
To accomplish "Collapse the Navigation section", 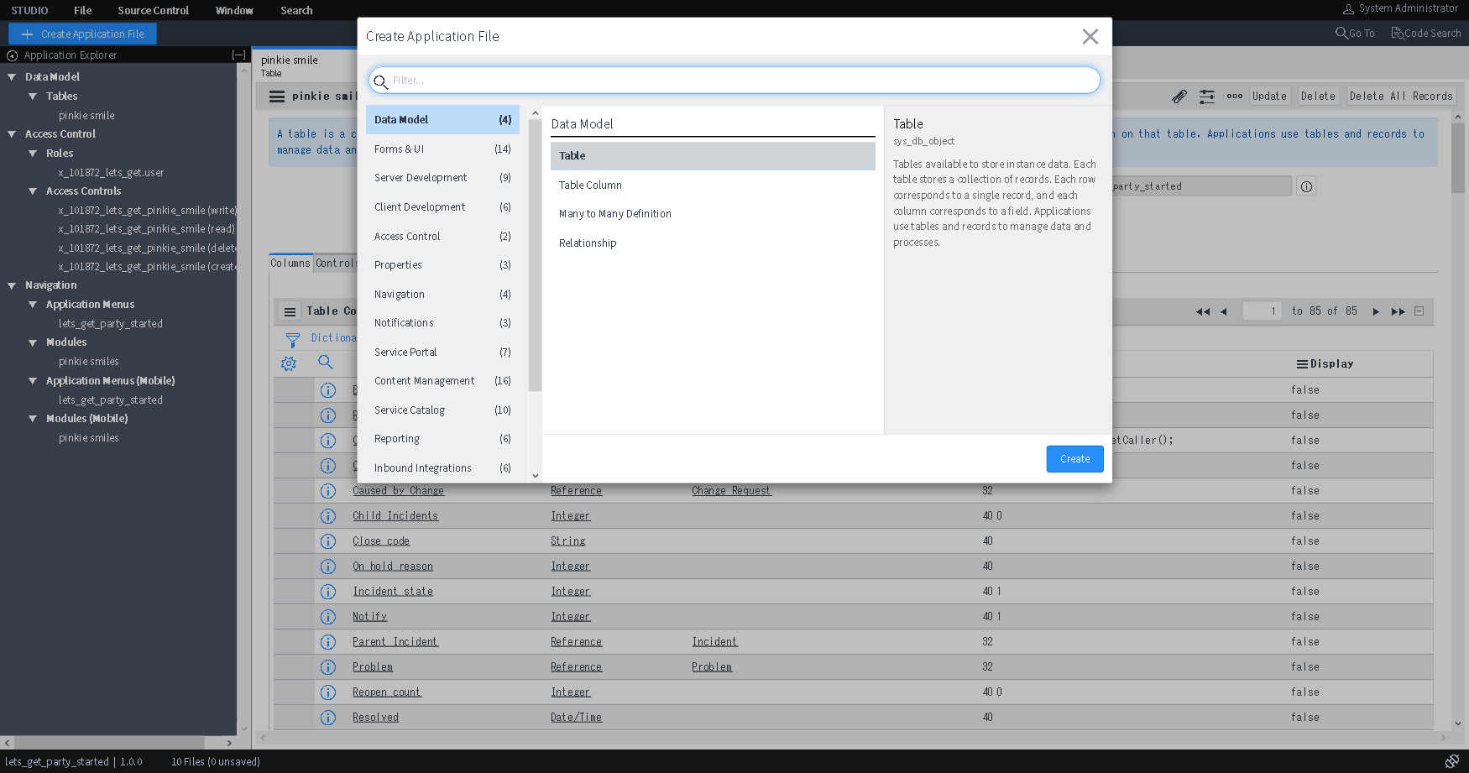I will (x=12, y=285).
